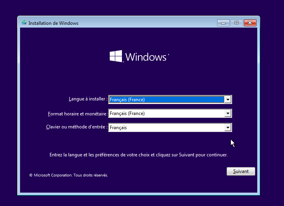Maximize the Installation de Windows window

(236, 23)
